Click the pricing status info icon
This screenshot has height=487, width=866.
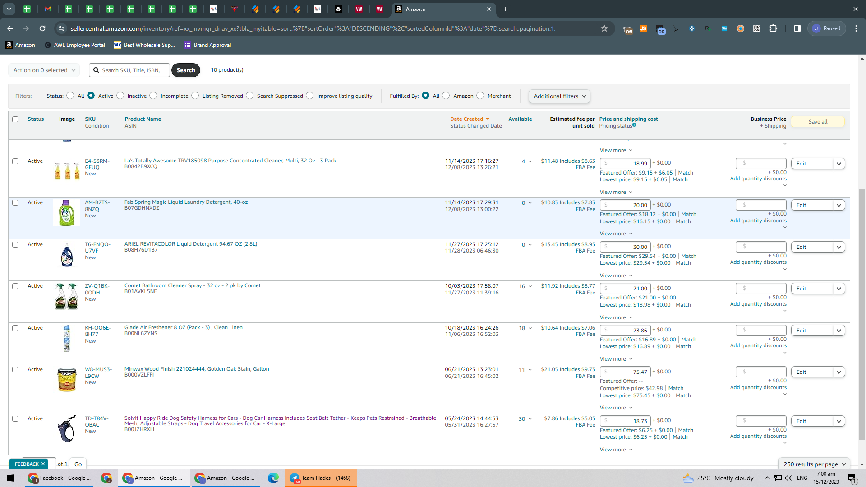tap(634, 125)
